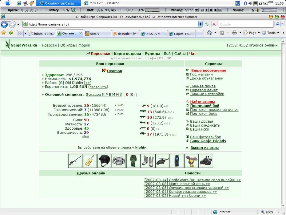Open the Page menu

252,33
